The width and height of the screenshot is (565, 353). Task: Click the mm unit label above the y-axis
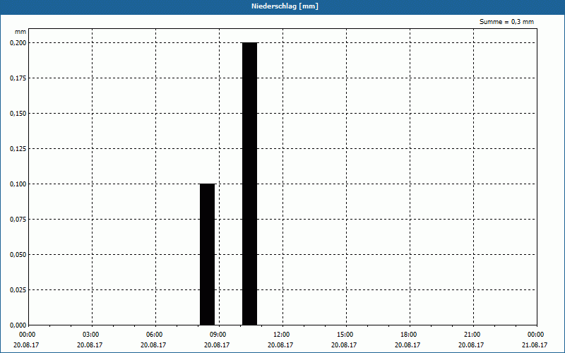click(x=20, y=32)
